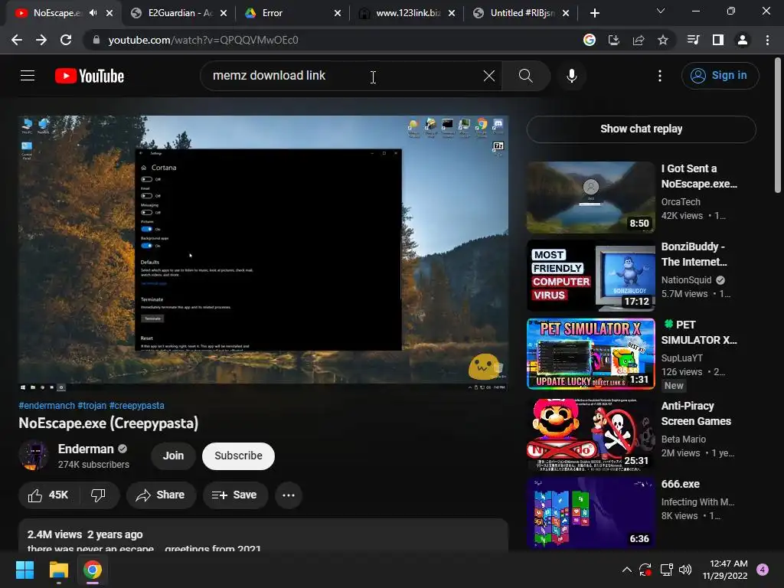Open the #endermanch hashtag link
The width and height of the screenshot is (784, 588).
(x=47, y=406)
